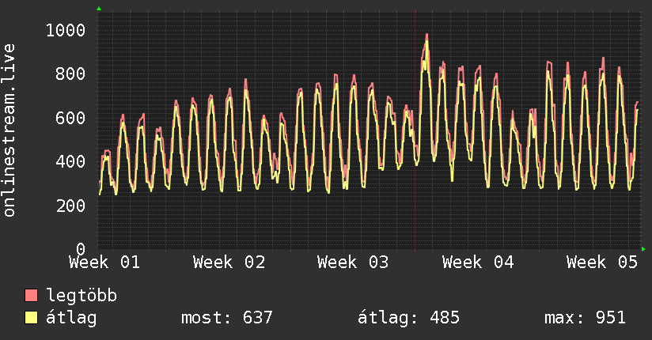Click the 'Week 04' axis label
Image resolution: width=652 pixels, height=340 pixels.
478,263
